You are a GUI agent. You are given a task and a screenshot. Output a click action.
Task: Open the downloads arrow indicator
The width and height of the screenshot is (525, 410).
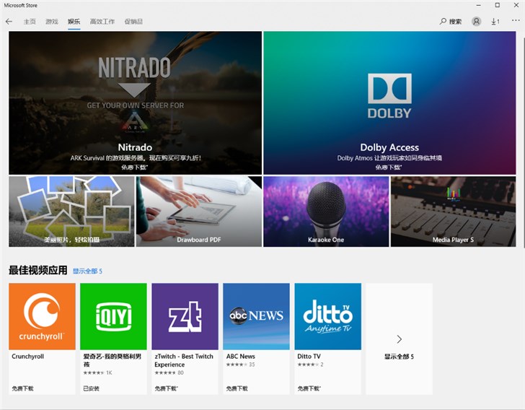tap(495, 22)
